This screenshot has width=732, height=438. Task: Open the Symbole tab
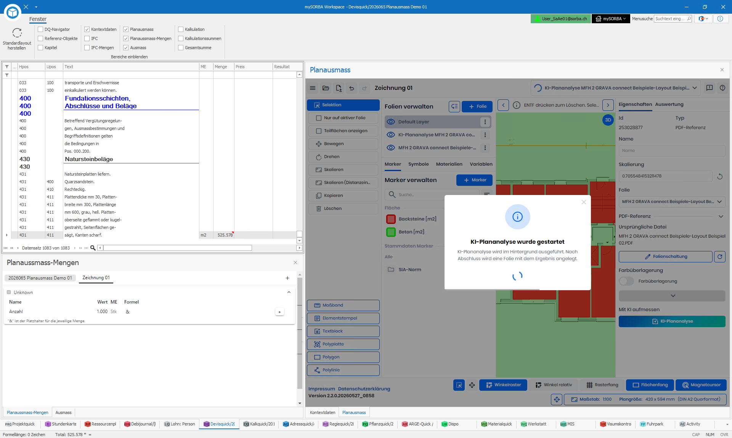pyautogui.click(x=418, y=164)
